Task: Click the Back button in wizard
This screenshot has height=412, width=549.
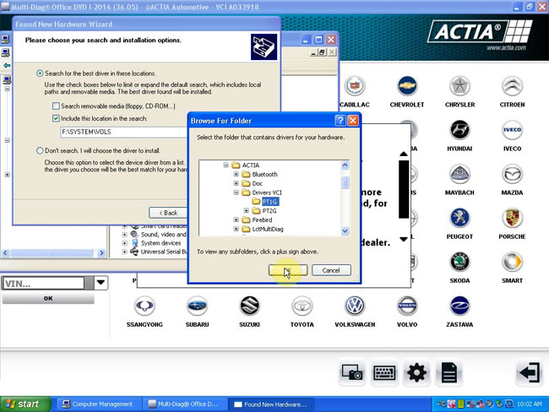Action: 168,213
